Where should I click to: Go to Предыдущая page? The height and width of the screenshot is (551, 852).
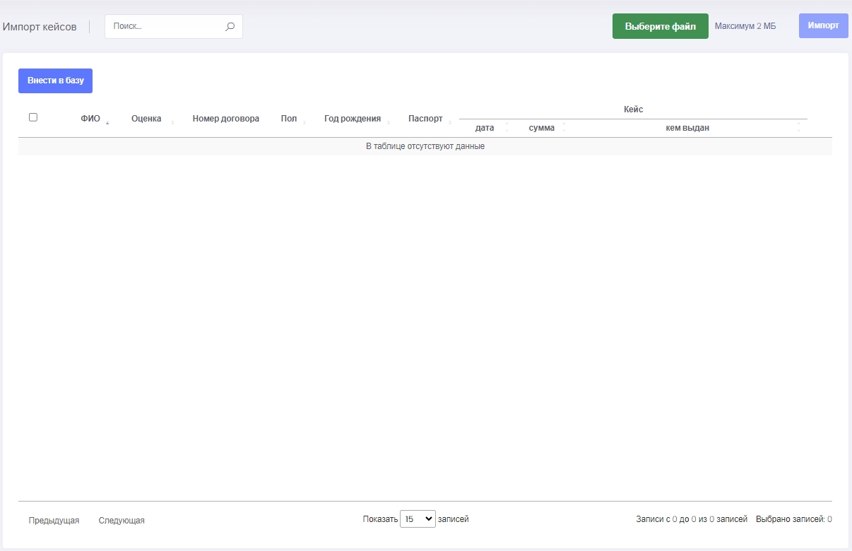54,521
